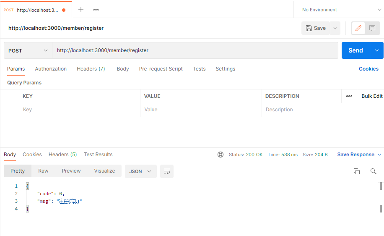Open JSON format dropdown

click(140, 171)
